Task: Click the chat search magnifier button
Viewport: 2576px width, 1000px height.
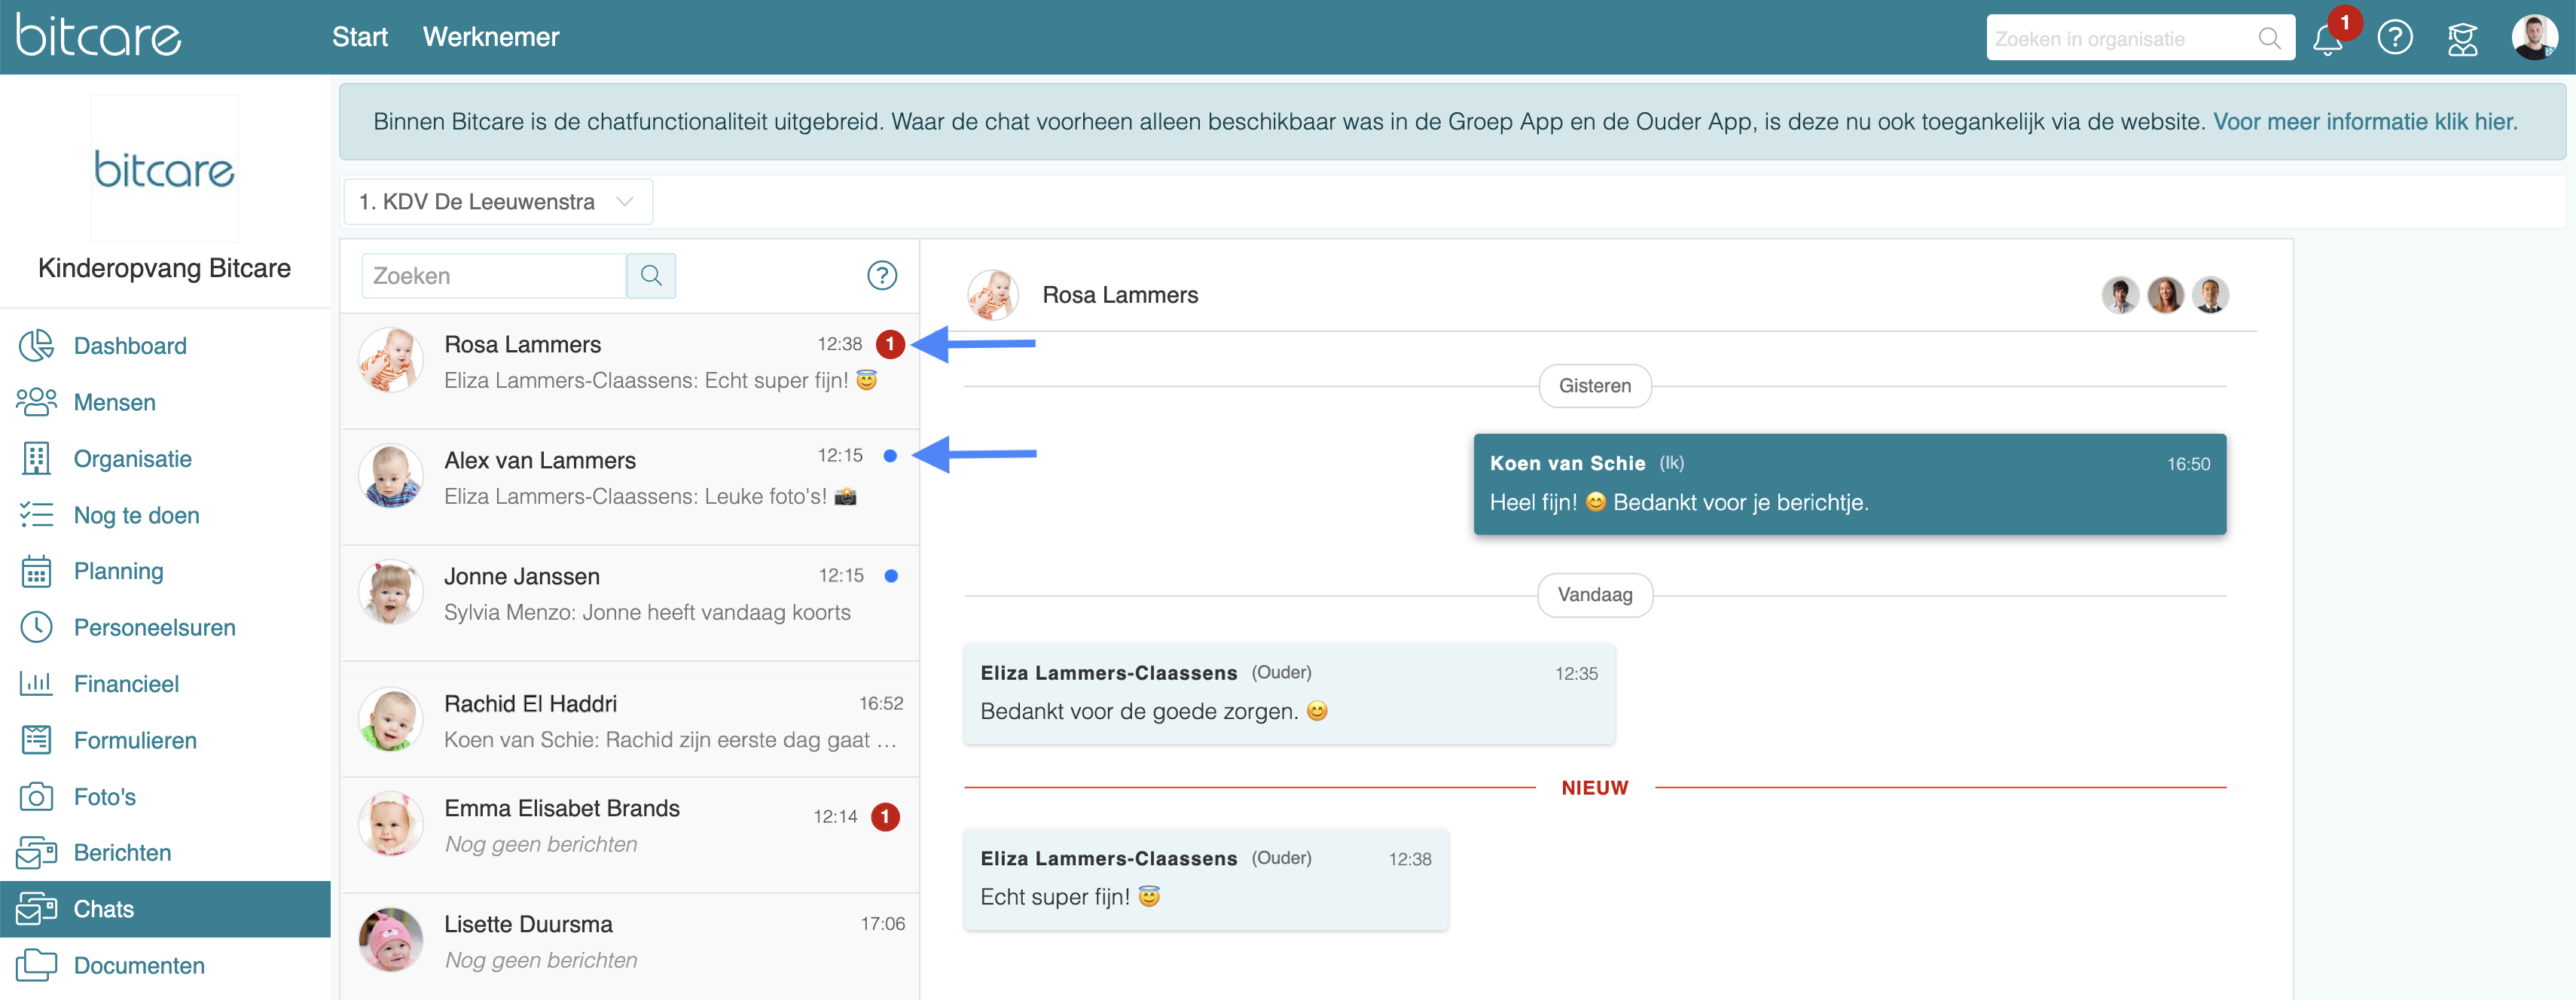Action: click(651, 275)
